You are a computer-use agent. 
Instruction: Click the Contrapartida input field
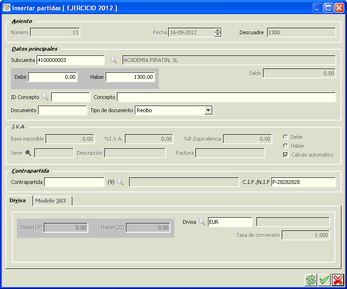coord(74,182)
